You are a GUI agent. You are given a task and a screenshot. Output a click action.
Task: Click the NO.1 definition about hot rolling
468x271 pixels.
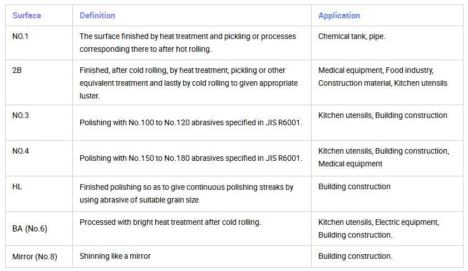pyautogui.click(x=192, y=43)
